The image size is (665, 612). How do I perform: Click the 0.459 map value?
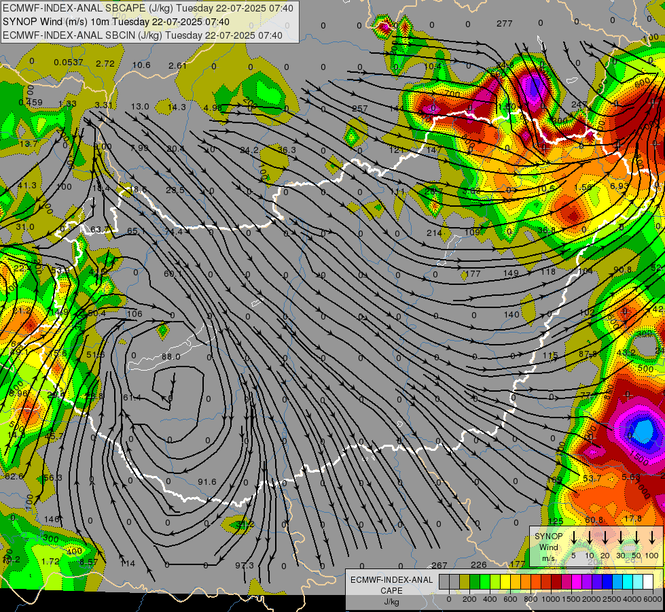31,103
